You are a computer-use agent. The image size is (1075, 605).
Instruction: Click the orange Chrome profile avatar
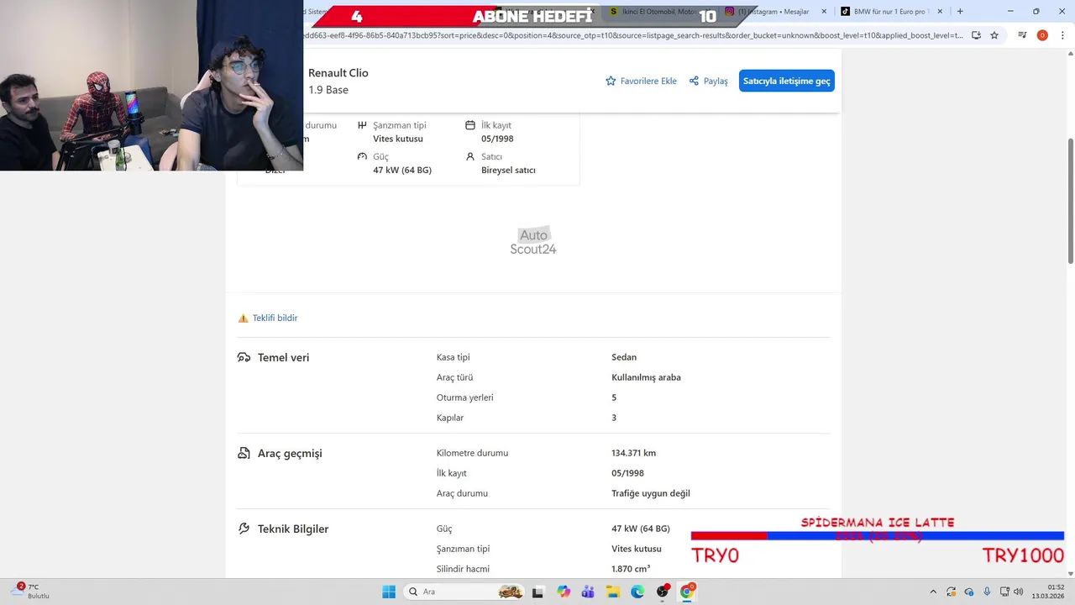click(x=1042, y=35)
